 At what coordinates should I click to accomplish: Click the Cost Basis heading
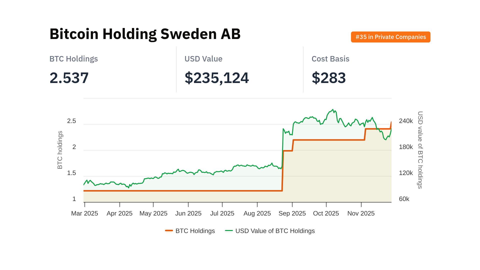[x=330, y=59]
